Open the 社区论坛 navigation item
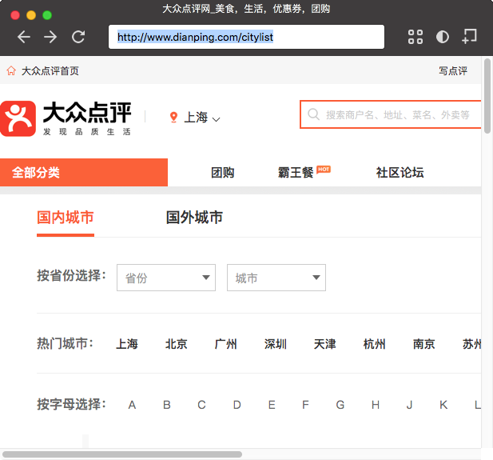This screenshot has width=493, height=460. click(400, 173)
